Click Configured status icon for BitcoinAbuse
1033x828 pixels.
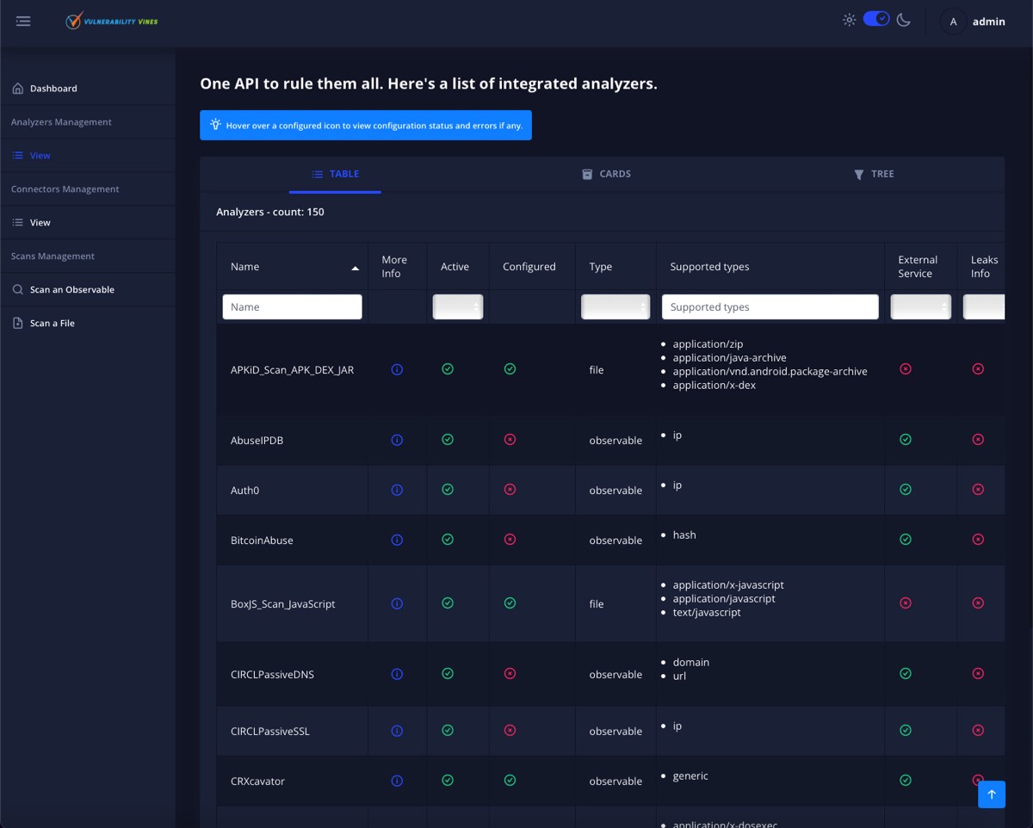click(x=510, y=540)
